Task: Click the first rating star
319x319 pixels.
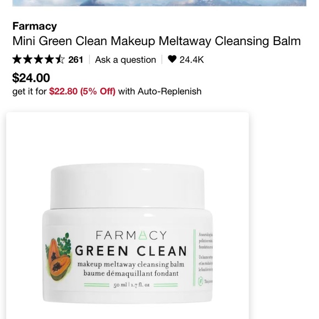Action: click(x=17, y=59)
